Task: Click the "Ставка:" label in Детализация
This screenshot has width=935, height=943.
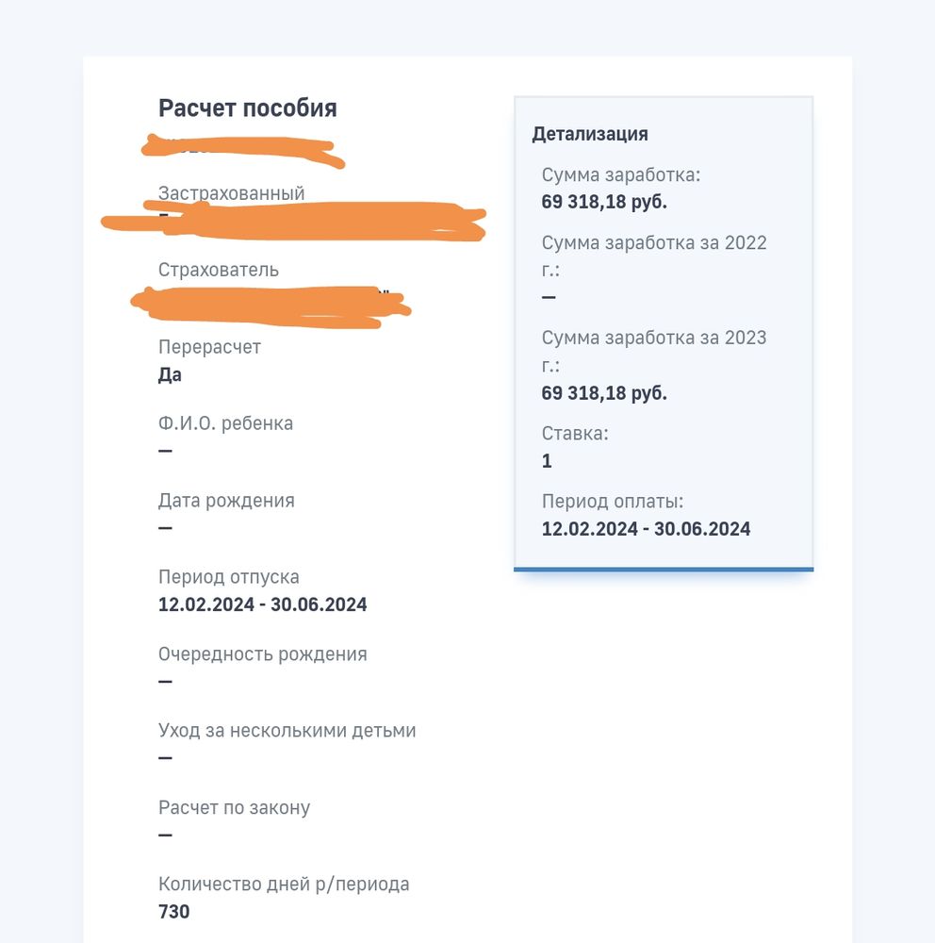Action: pos(575,434)
